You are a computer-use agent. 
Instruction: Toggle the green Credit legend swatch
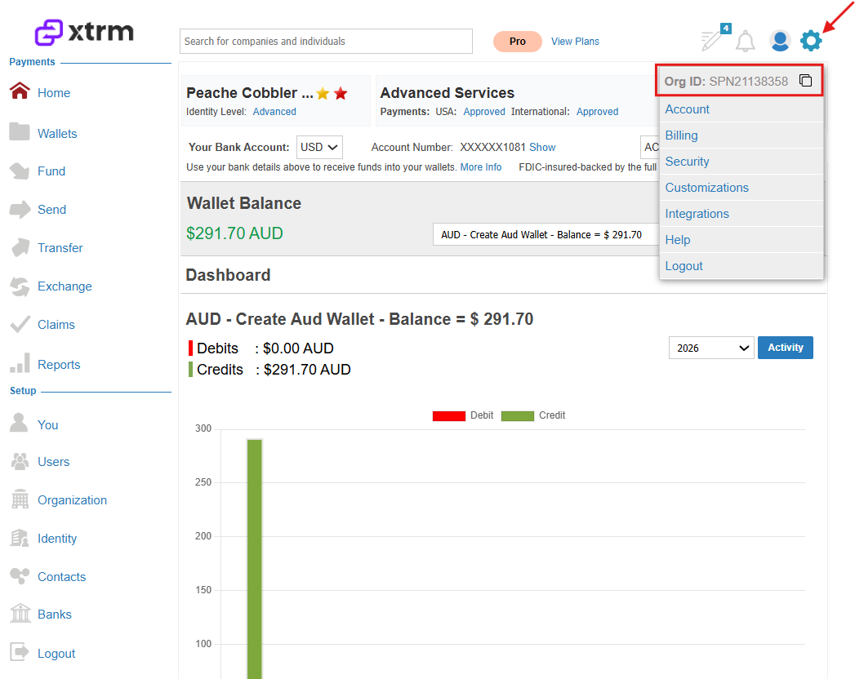518,415
